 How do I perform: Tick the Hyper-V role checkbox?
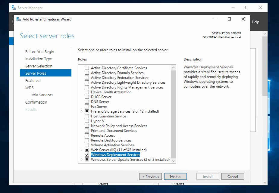point(87,121)
